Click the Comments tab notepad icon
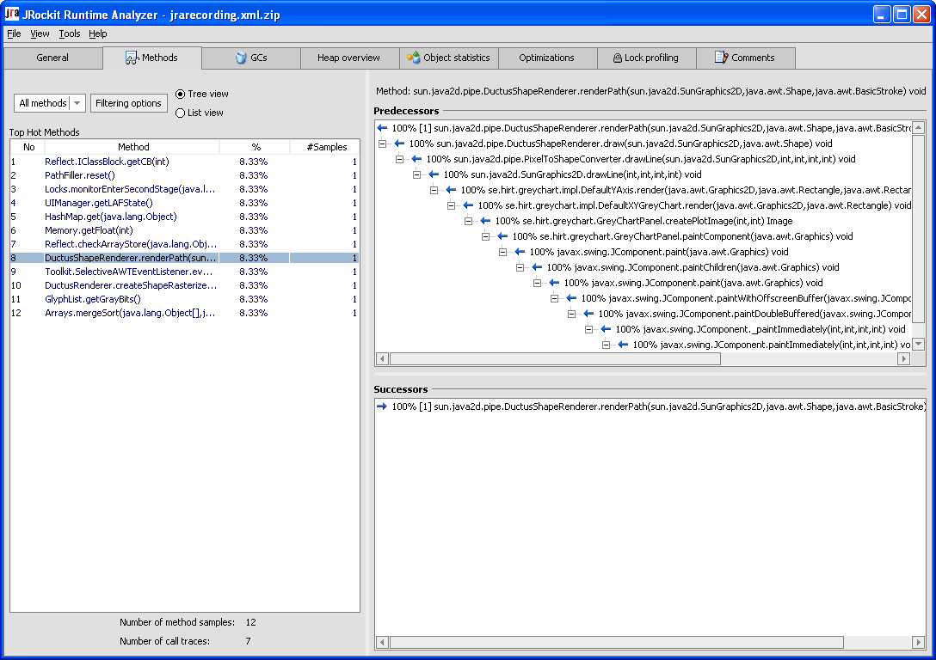The height and width of the screenshot is (660, 936). click(x=721, y=58)
